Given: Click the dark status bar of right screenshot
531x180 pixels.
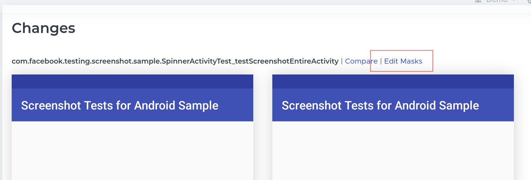Looking at the screenshot, I should tap(393, 81).
